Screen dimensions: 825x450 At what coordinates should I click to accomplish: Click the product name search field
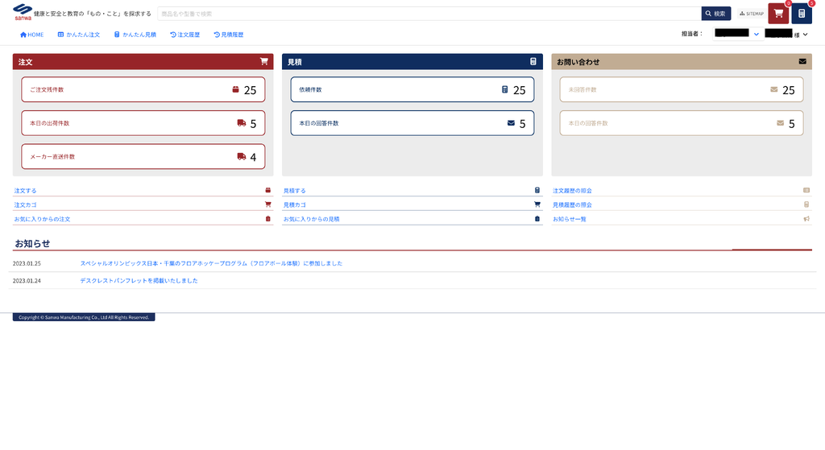(x=429, y=14)
